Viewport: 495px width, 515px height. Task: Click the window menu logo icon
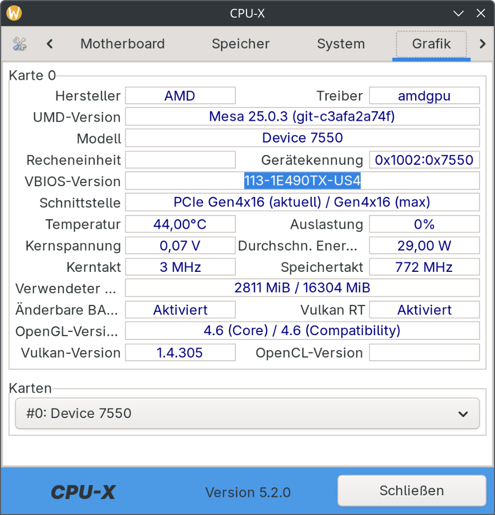coord(14,13)
